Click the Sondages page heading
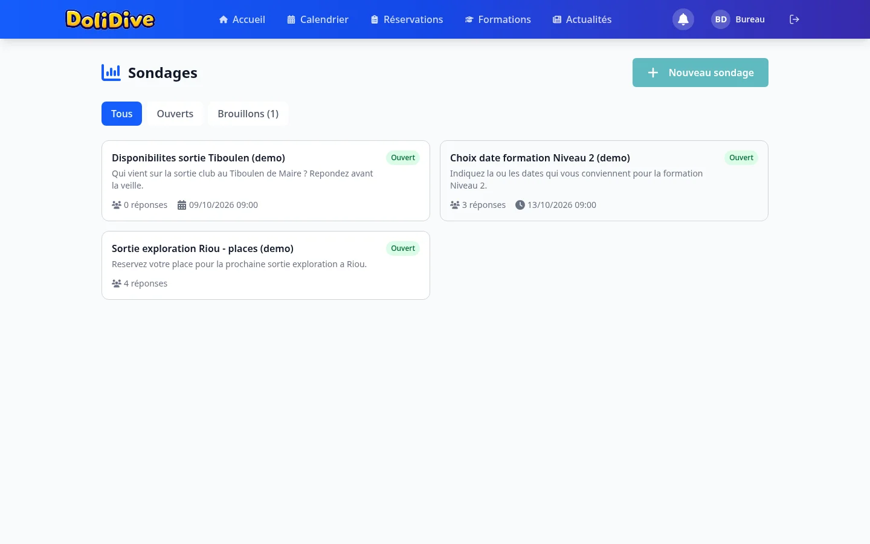This screenshot has width=870, height=544. tap(163, 73)
